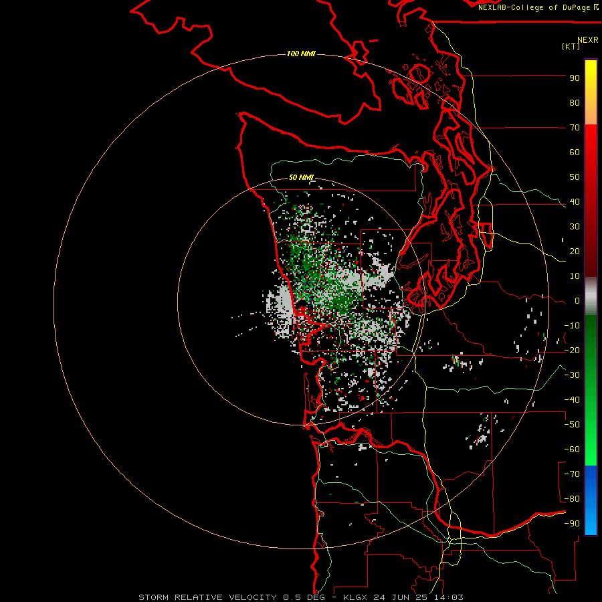
Task: Click the -30 value on velocity scale
Action: point(572,375)
